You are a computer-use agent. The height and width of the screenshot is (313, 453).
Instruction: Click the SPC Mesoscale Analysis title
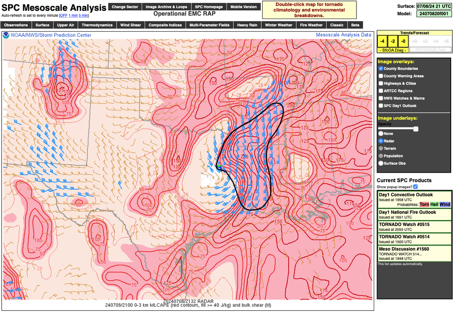tap(54, 8)
